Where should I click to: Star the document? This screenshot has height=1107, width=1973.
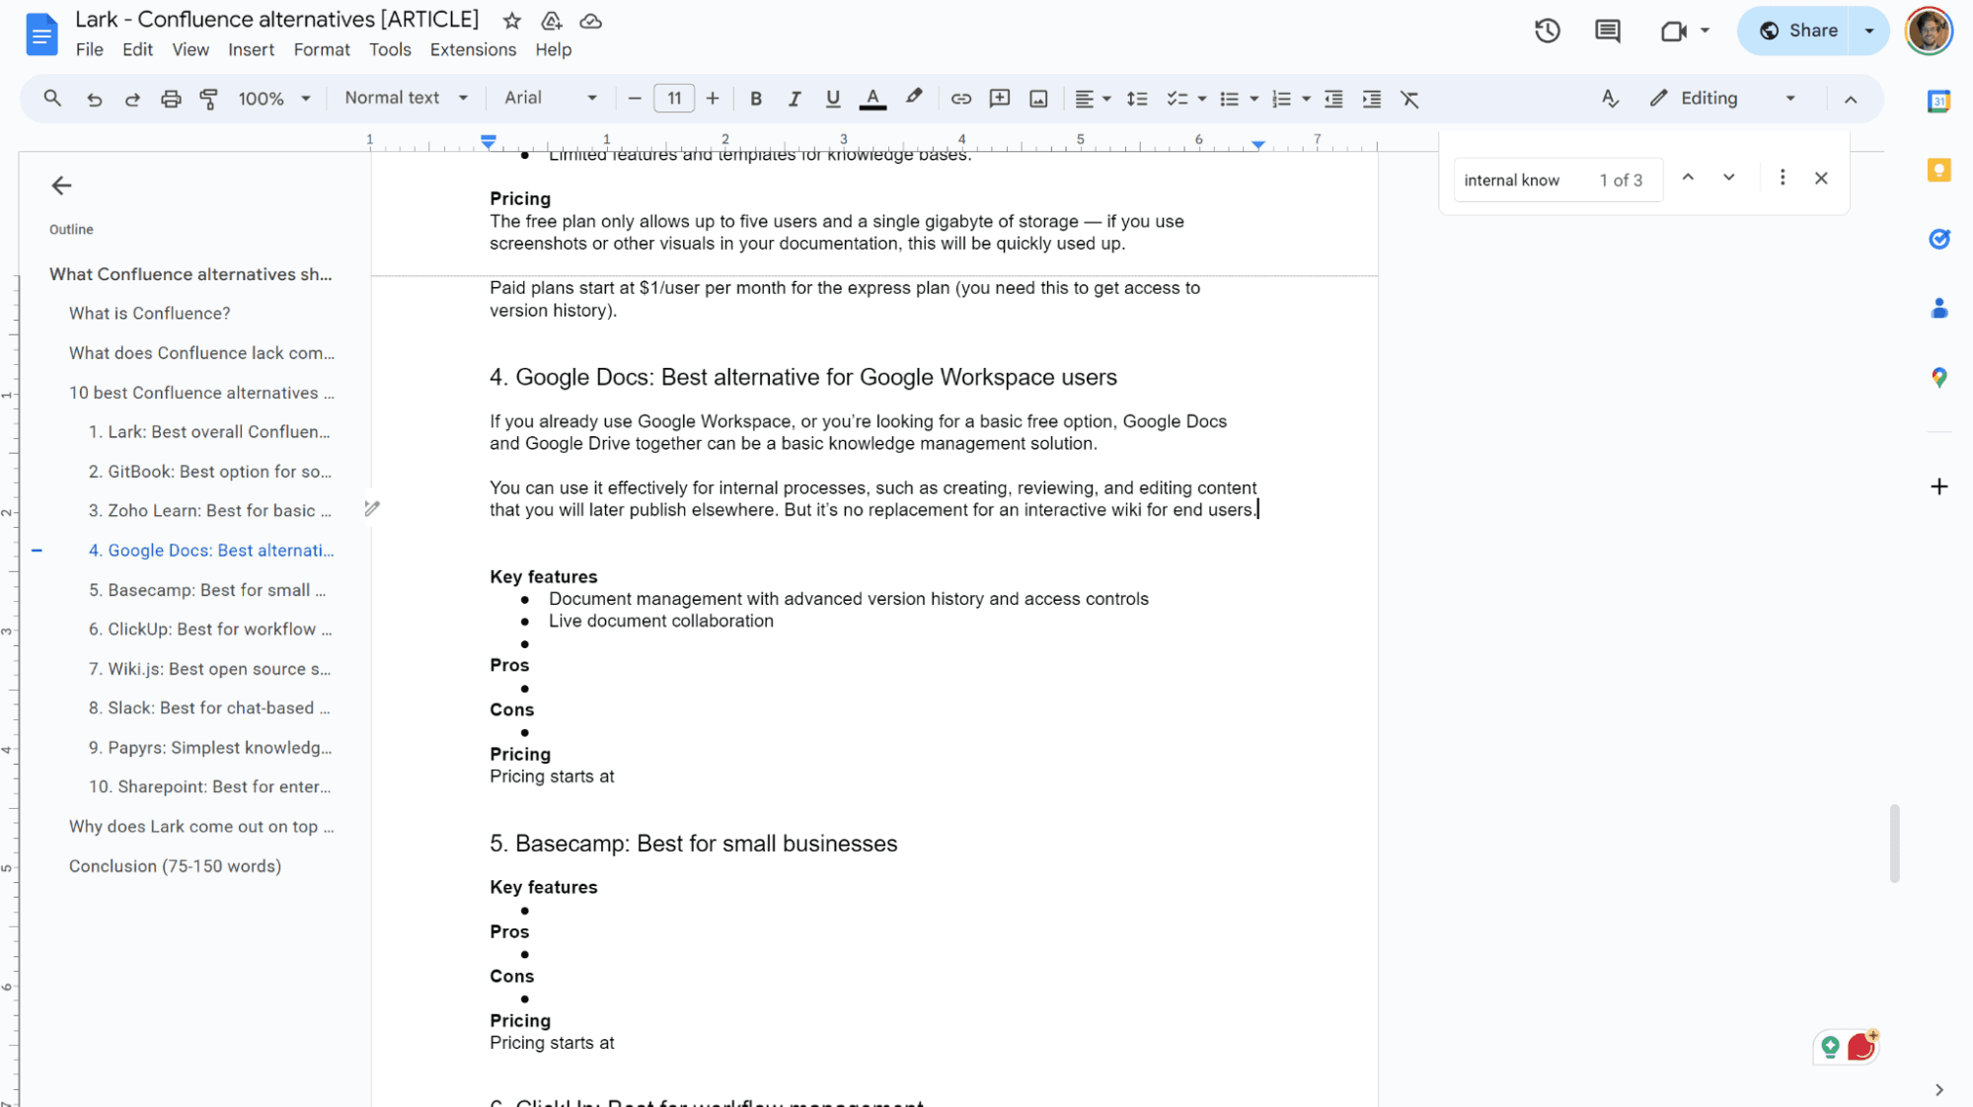[x=511, y=21]
